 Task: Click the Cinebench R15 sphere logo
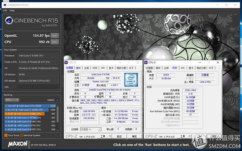(9, 21)
